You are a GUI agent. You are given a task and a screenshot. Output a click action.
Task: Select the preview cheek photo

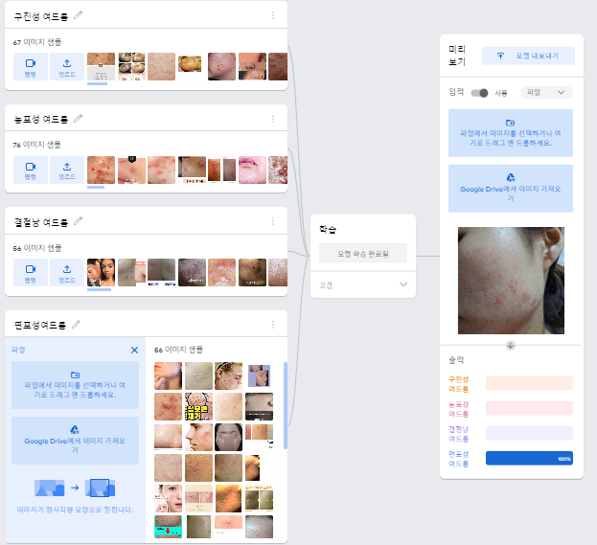(x=511, y=281)
